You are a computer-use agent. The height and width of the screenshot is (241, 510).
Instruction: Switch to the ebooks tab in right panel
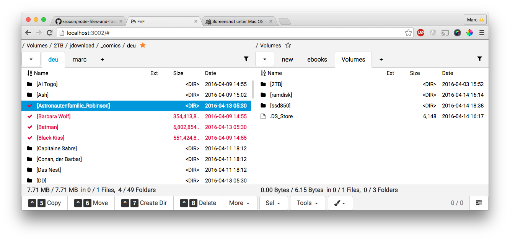pos(317,59)
